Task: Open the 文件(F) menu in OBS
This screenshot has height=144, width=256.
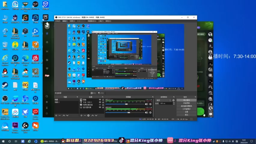Action: pos(58,21)
